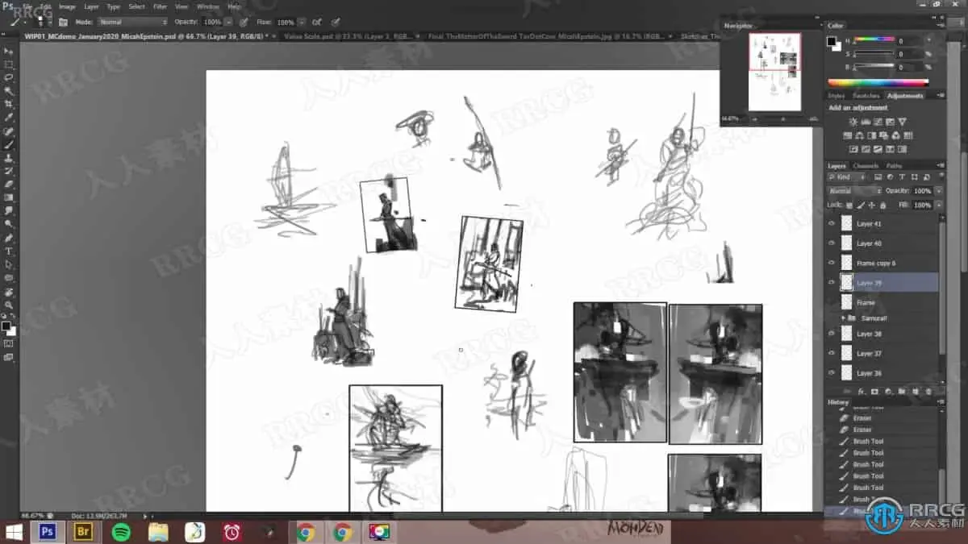968x544 pixels.
Task: Open layer Fill dropdown arrow
Action: pos(938,206)
